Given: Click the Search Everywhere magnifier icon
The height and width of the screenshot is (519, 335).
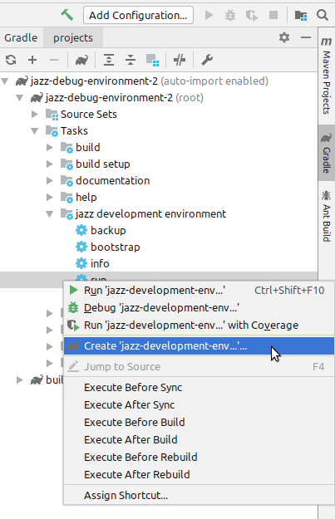Looking at the screenshot, I should point(323,15).
